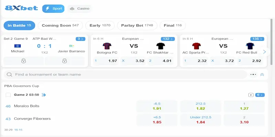Tick the checkbox beside Game 2 03:50
The image size is (275, 137).
(x=8, y=95)
